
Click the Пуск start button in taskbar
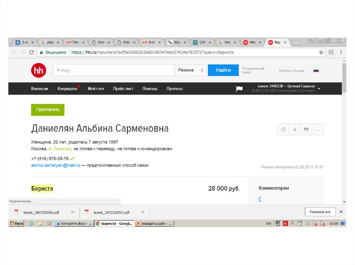click(x=16, y=224)
